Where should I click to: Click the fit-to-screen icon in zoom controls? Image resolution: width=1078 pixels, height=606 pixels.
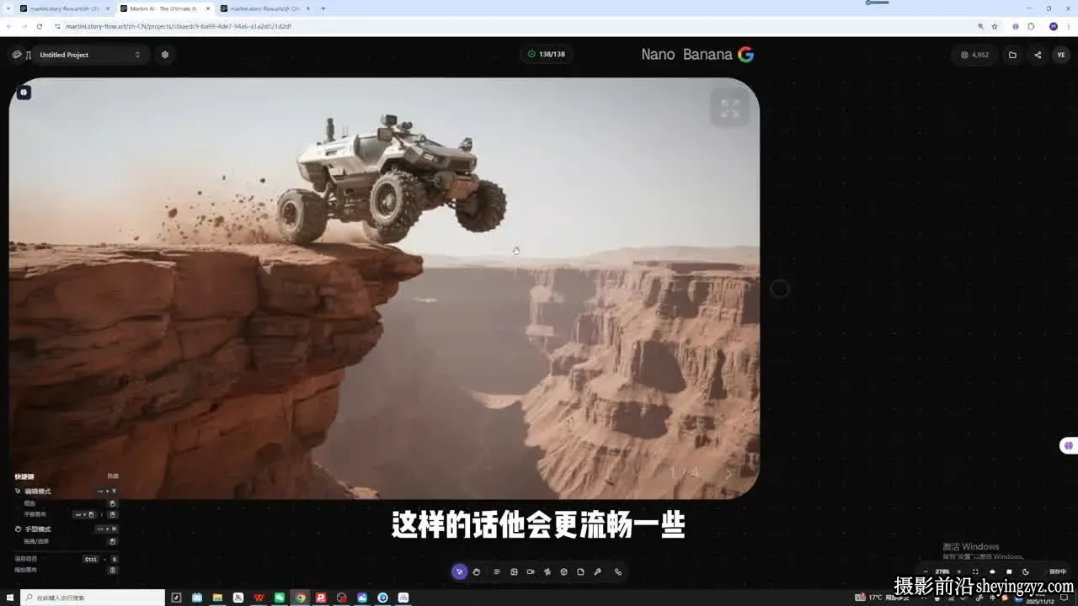pyautogui.click(x=975, y=571)
